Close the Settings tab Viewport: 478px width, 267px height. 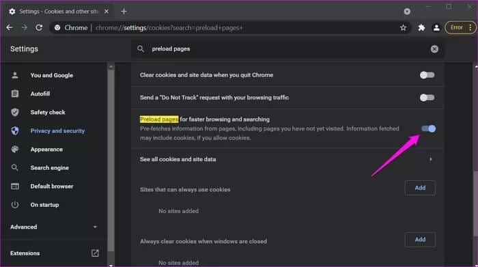tap(107, 12)
